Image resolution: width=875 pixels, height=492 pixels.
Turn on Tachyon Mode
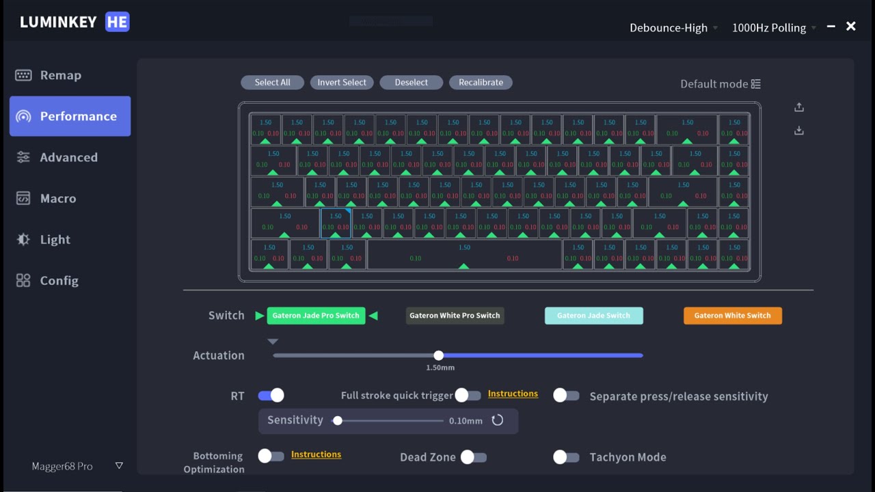point(567,457)
